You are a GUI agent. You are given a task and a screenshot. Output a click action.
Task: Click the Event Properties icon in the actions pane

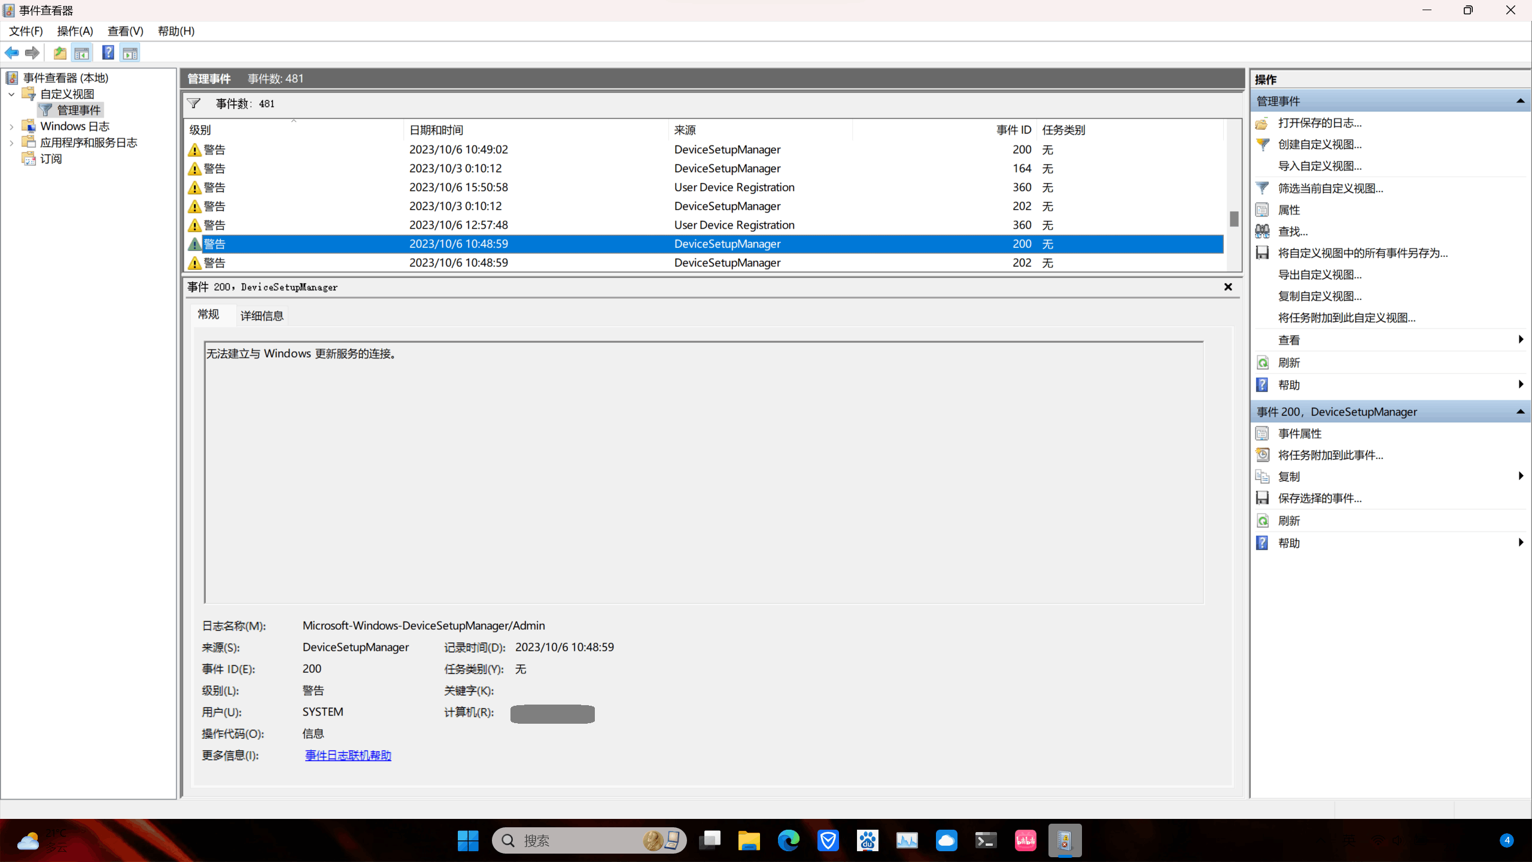(x=1262, y=433)
